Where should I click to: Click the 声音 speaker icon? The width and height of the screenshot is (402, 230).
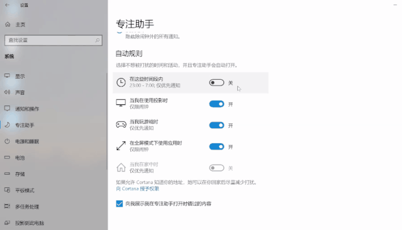tap(7, 92)
